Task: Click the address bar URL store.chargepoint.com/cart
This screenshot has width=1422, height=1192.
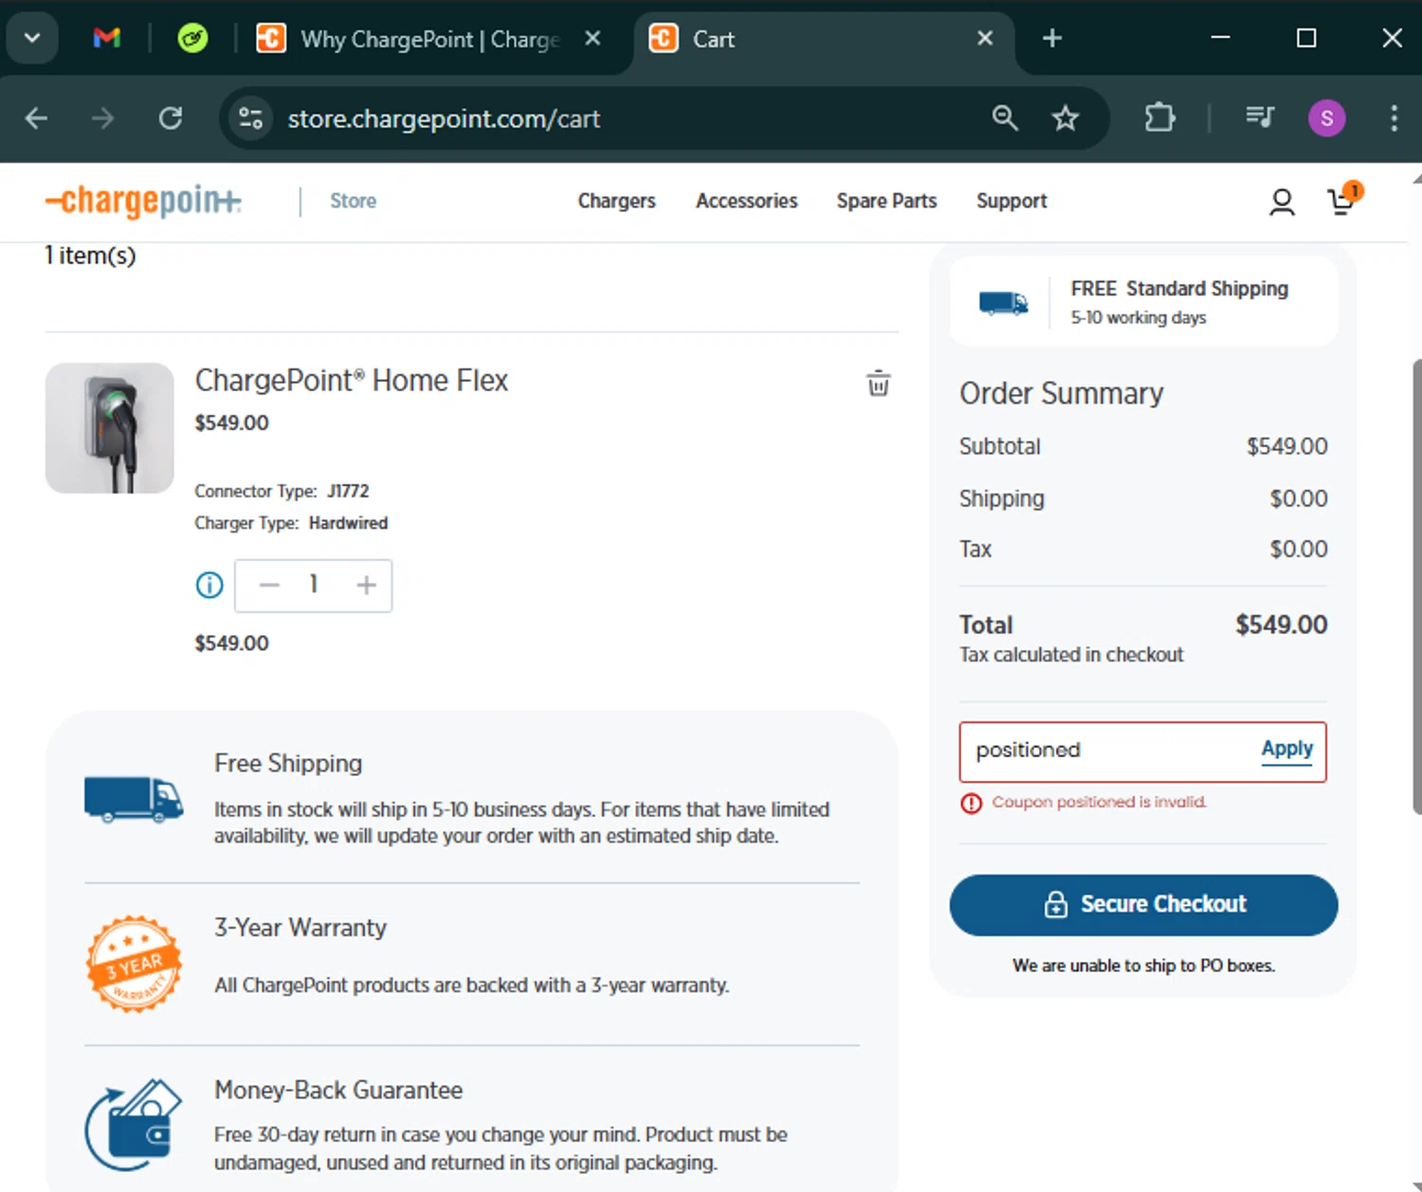Action: click(444, 119)
